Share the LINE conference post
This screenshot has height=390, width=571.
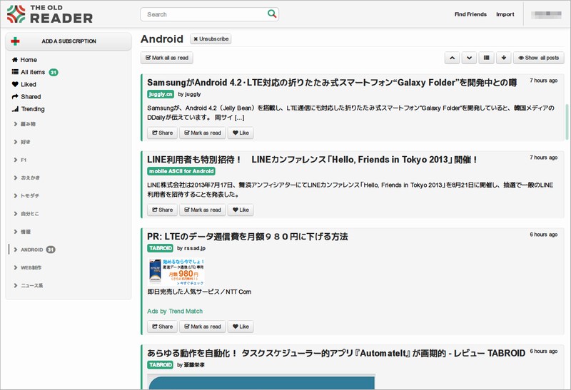click(x=163, y=210)
